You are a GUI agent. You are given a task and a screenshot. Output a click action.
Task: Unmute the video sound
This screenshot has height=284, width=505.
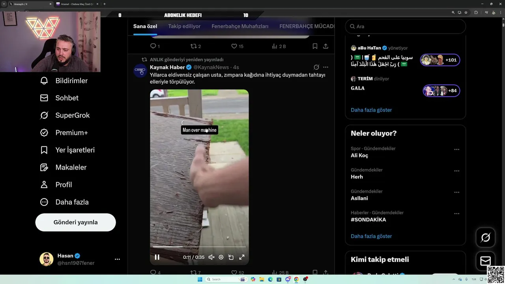click(211, 257)
